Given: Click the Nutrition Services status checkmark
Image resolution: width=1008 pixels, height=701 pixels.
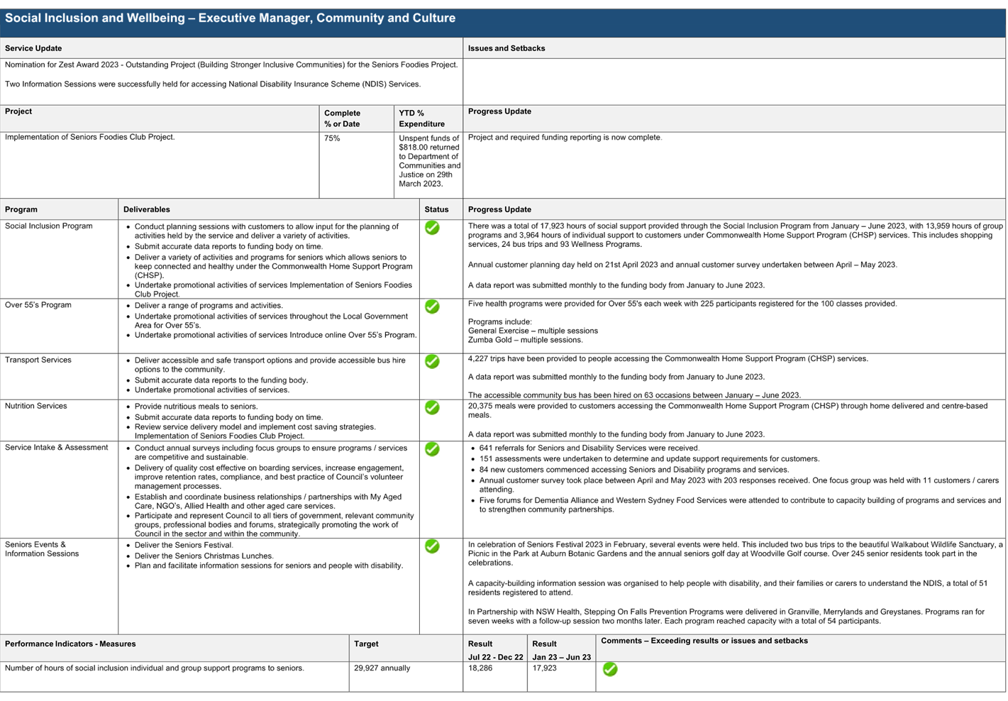Looking at the screenshot, I should 432,408.
